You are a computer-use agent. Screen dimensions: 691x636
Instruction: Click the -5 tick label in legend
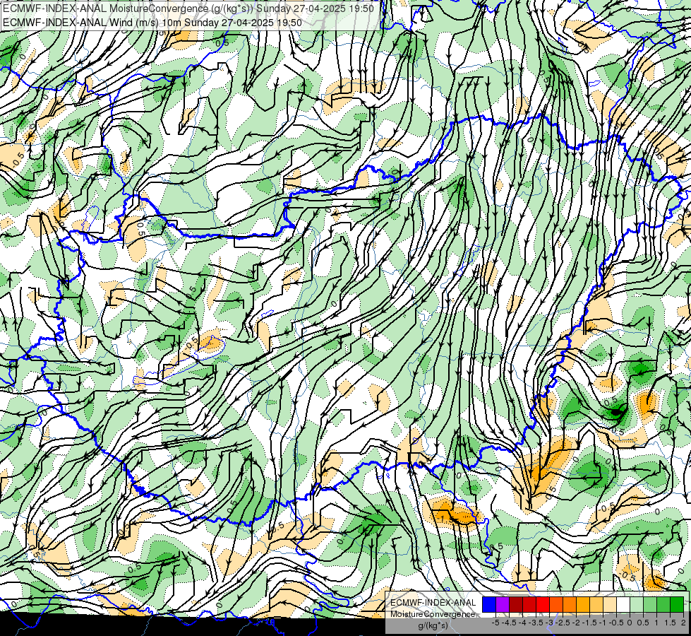click(495, 623)
